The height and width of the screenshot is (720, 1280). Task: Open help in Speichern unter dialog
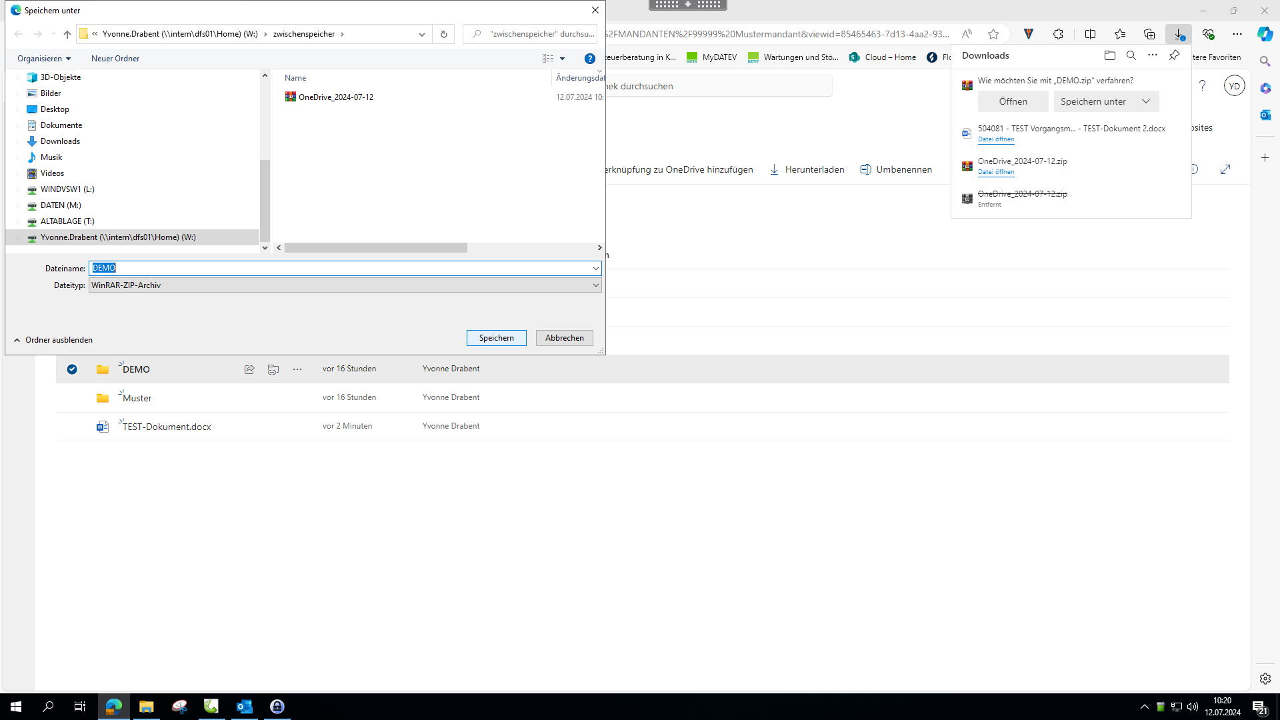pos(589,59)
